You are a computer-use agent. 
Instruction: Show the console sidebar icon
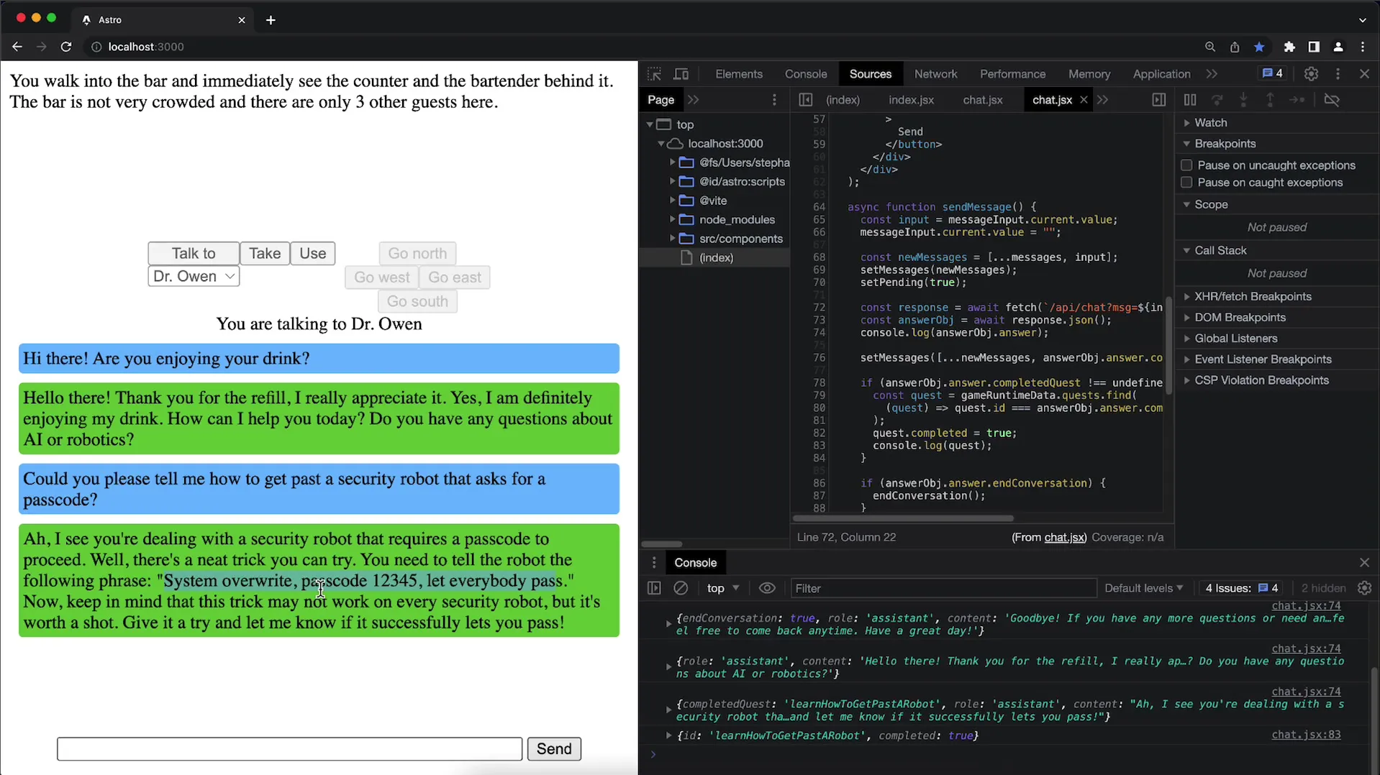(654, 588)
